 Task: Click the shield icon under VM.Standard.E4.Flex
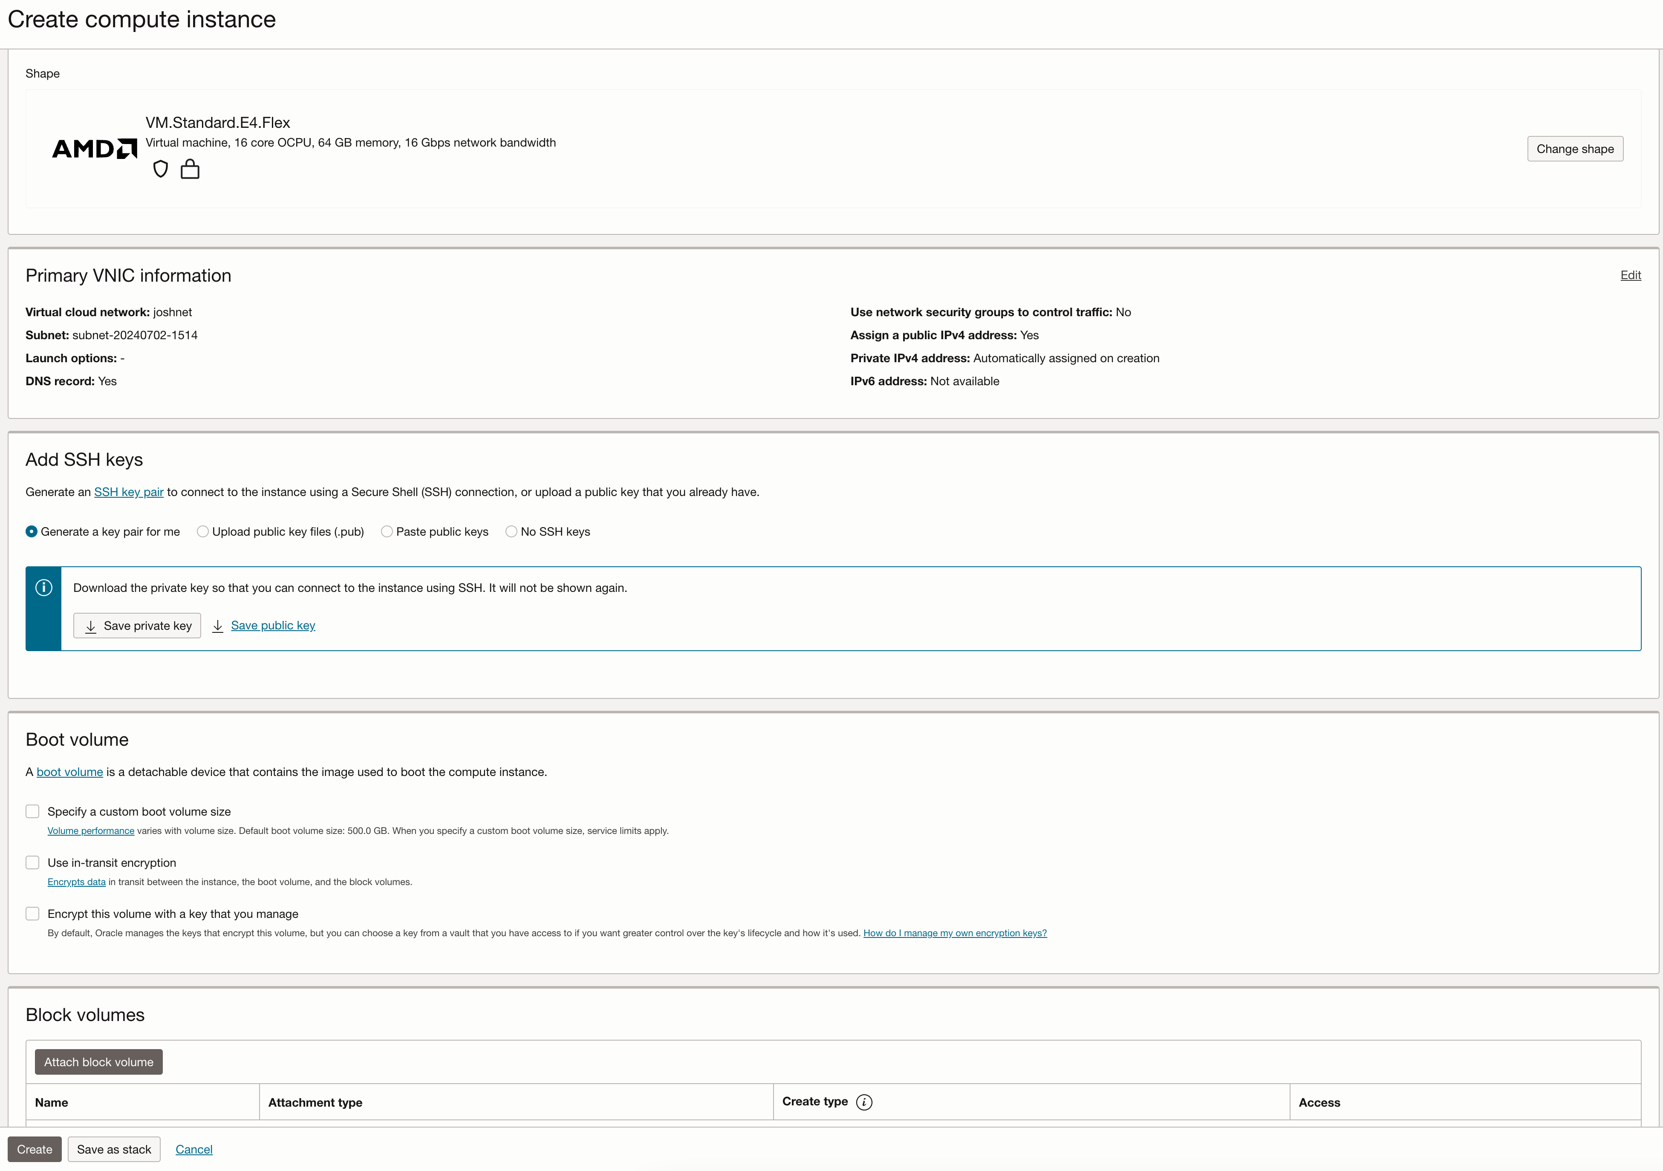point(161,169)
